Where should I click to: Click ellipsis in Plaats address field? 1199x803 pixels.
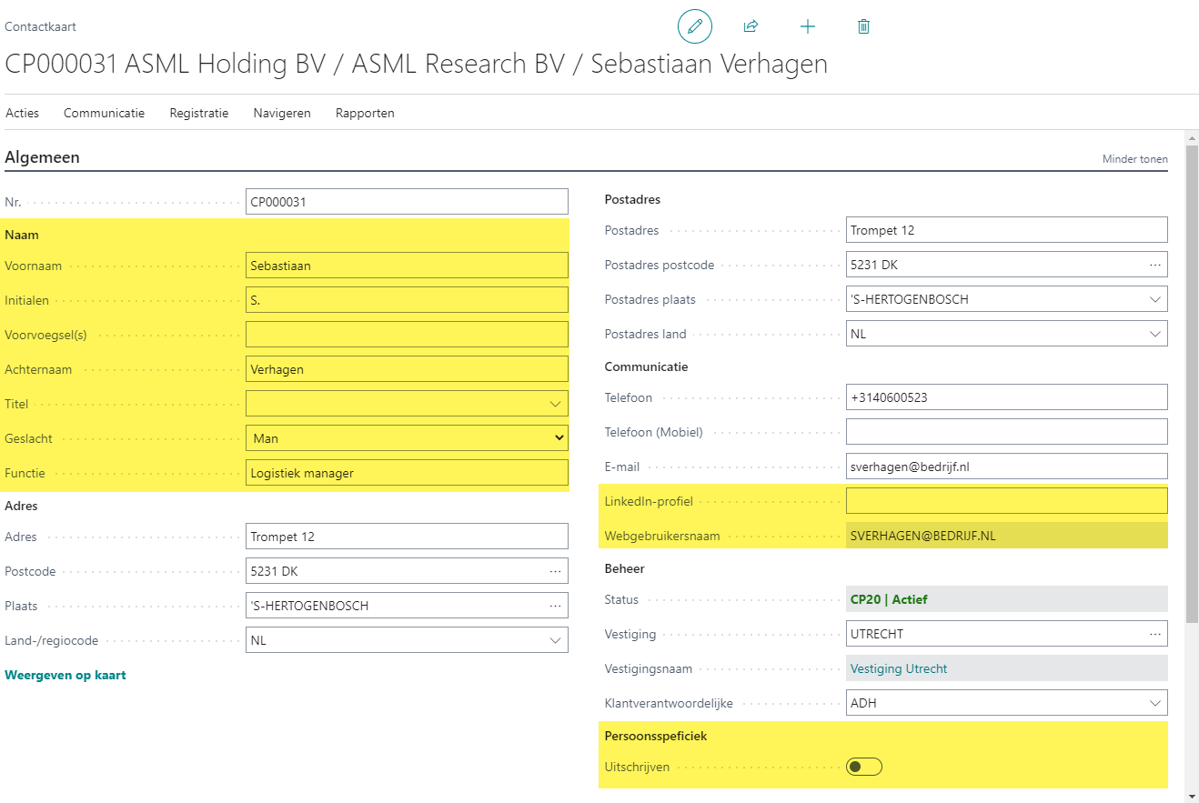(x=556, y=606)
